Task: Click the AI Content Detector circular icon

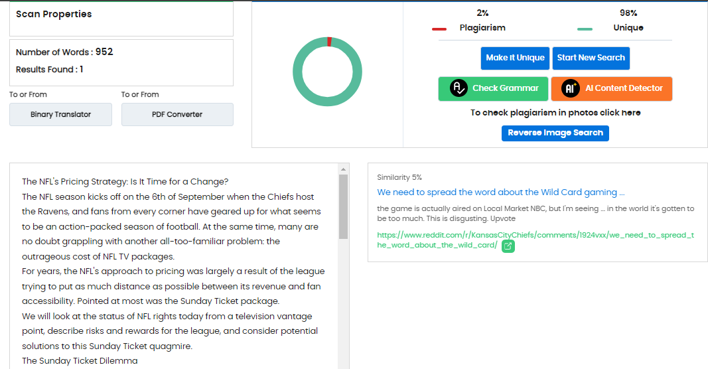Action: pos(570,88)
